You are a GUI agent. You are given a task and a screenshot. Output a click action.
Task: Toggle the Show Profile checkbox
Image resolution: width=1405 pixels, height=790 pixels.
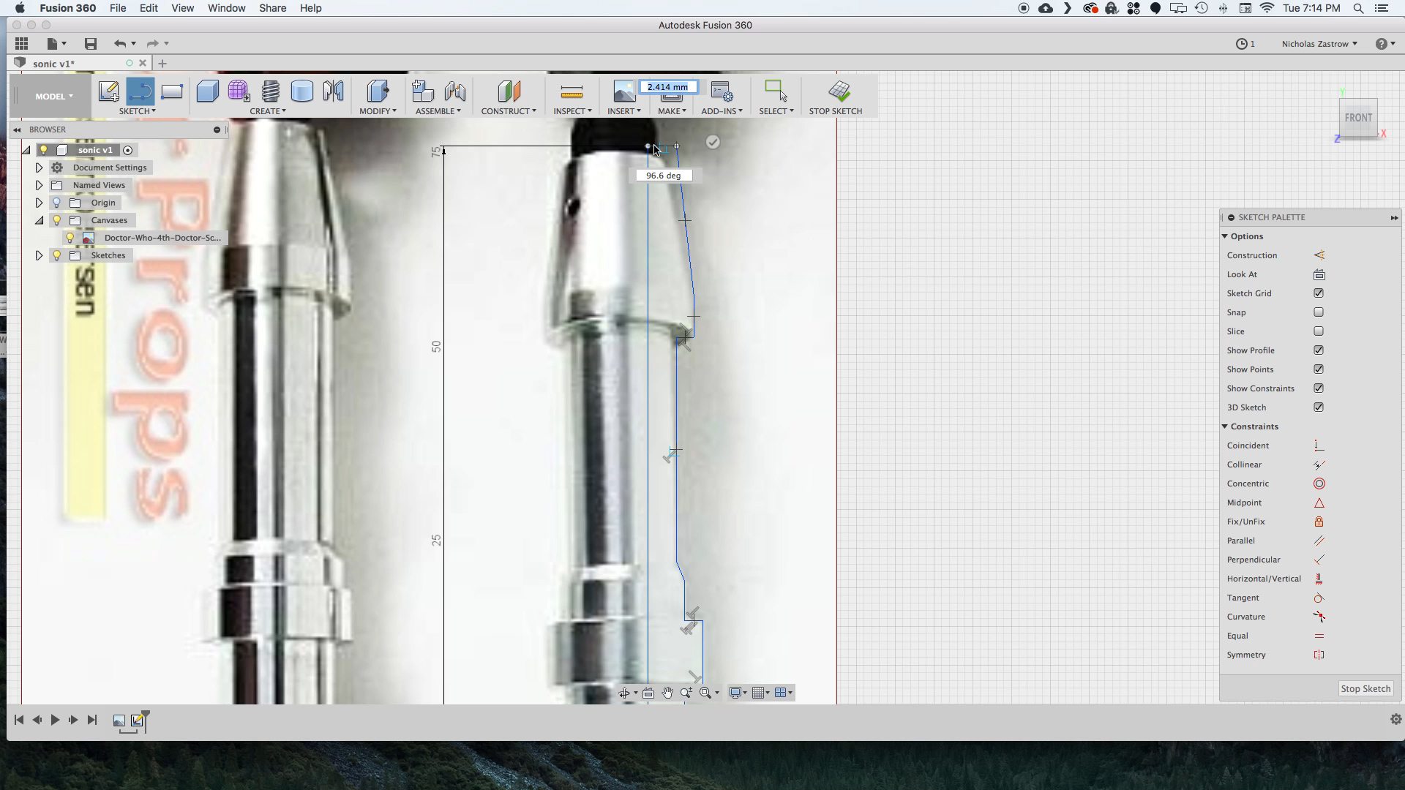[1319, 350]
